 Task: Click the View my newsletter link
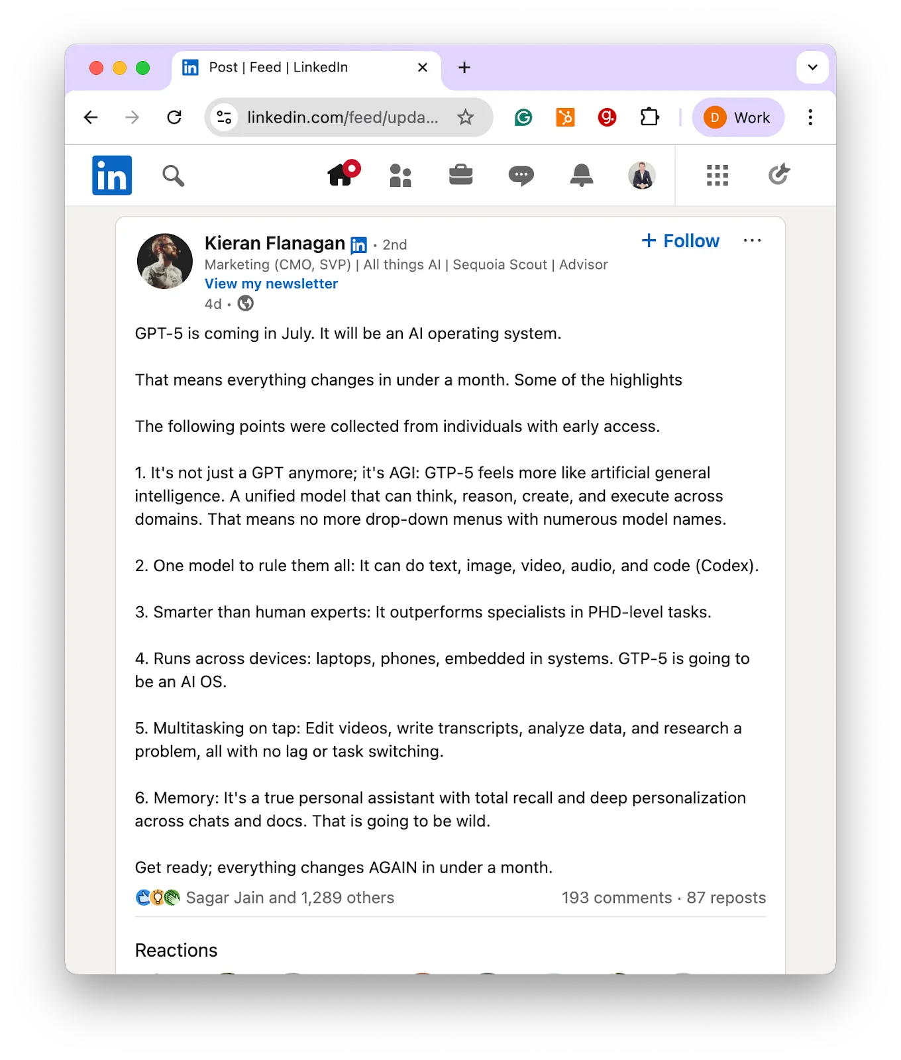tap(271, 284)
